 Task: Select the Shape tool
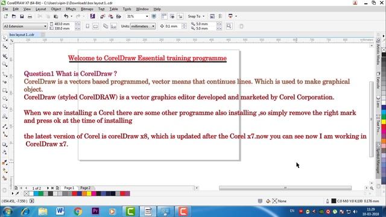[x=5, y=47]
